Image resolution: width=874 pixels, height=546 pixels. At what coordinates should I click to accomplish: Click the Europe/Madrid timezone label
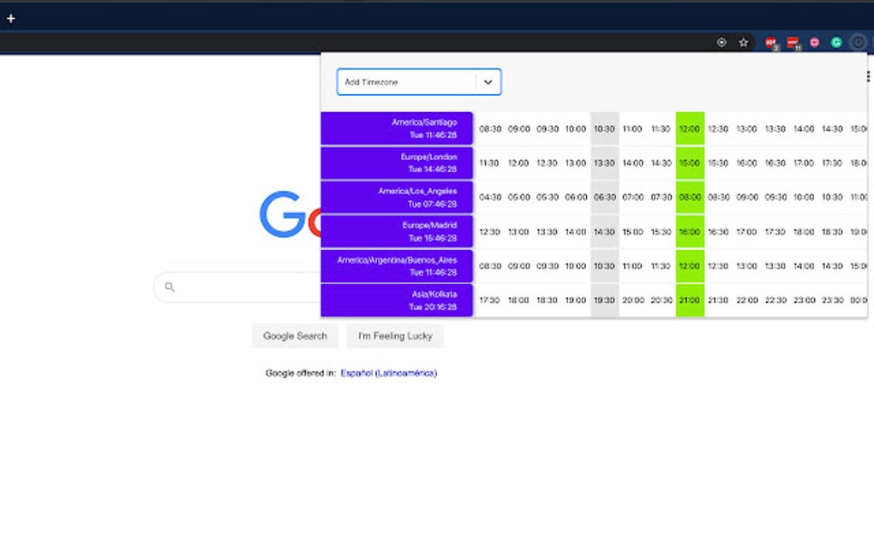click(x=396, y=231)
